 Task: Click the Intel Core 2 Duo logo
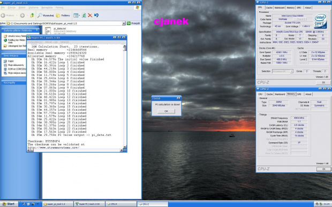[320, 21]
